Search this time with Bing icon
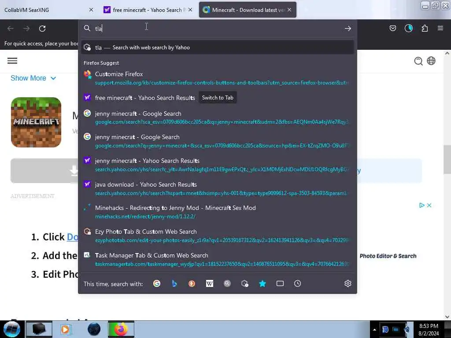This screenshot has height=338, width=451. point(174,284)
